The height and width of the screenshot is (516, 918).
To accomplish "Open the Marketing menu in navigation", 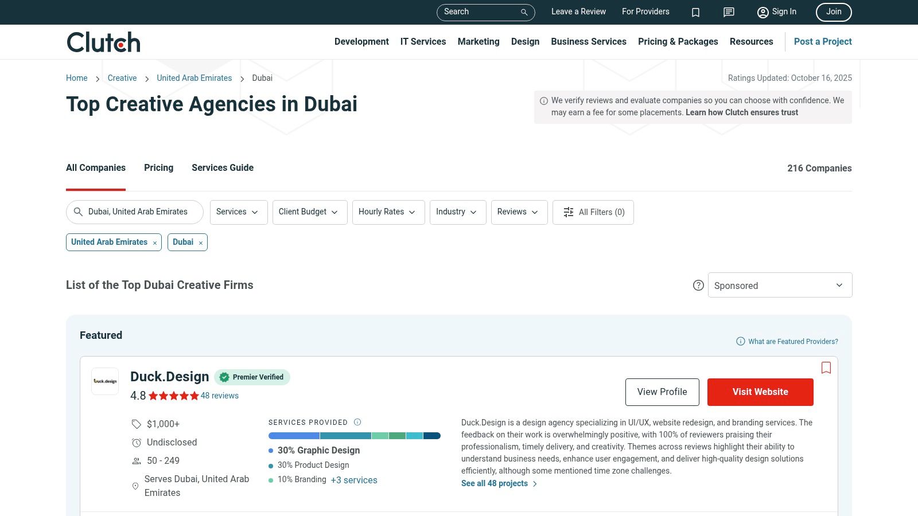I will (x=478, y=42).
